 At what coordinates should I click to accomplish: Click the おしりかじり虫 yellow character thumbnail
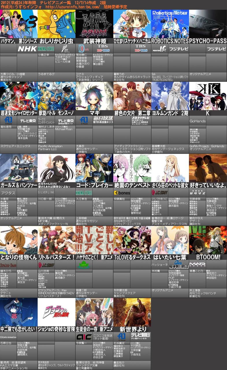tap(57, 24)
